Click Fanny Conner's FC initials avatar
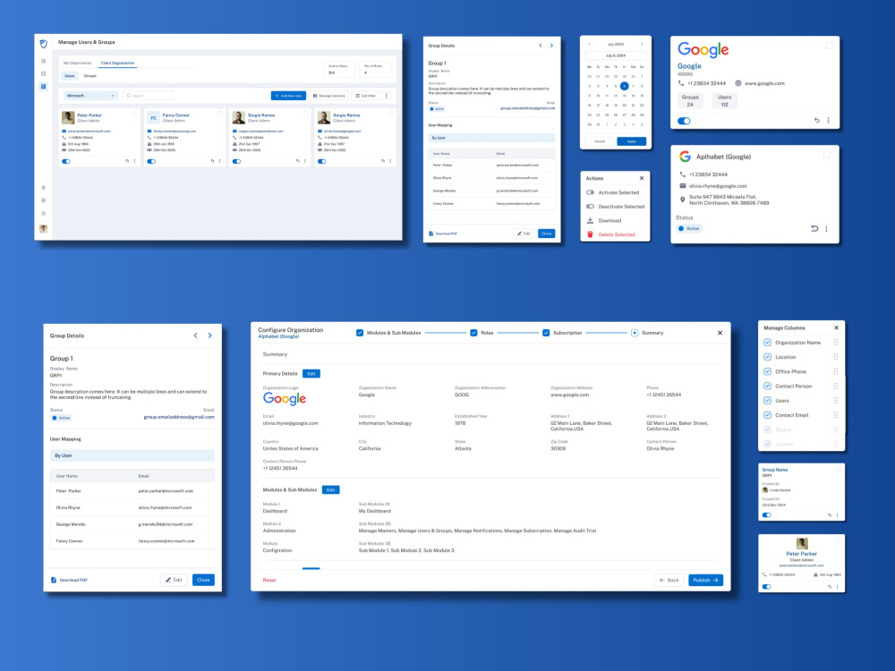895x671 pixels. pyautogui.click(x=153, y=117)
